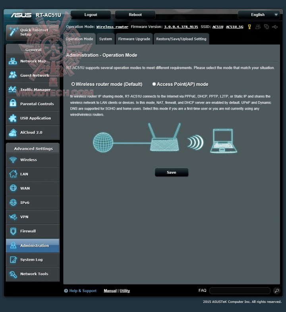Click the guest clients status icon
The width and height of the screenshot is (286, 312).
point(258,27)
